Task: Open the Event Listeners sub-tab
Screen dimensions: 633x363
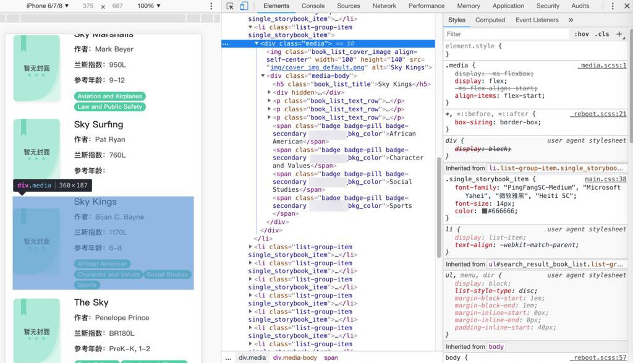Action: click(x=537, y=20)
